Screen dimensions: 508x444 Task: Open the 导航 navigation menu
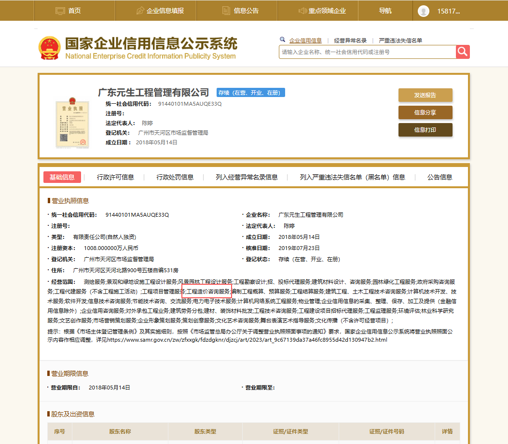tap(384, 10)
